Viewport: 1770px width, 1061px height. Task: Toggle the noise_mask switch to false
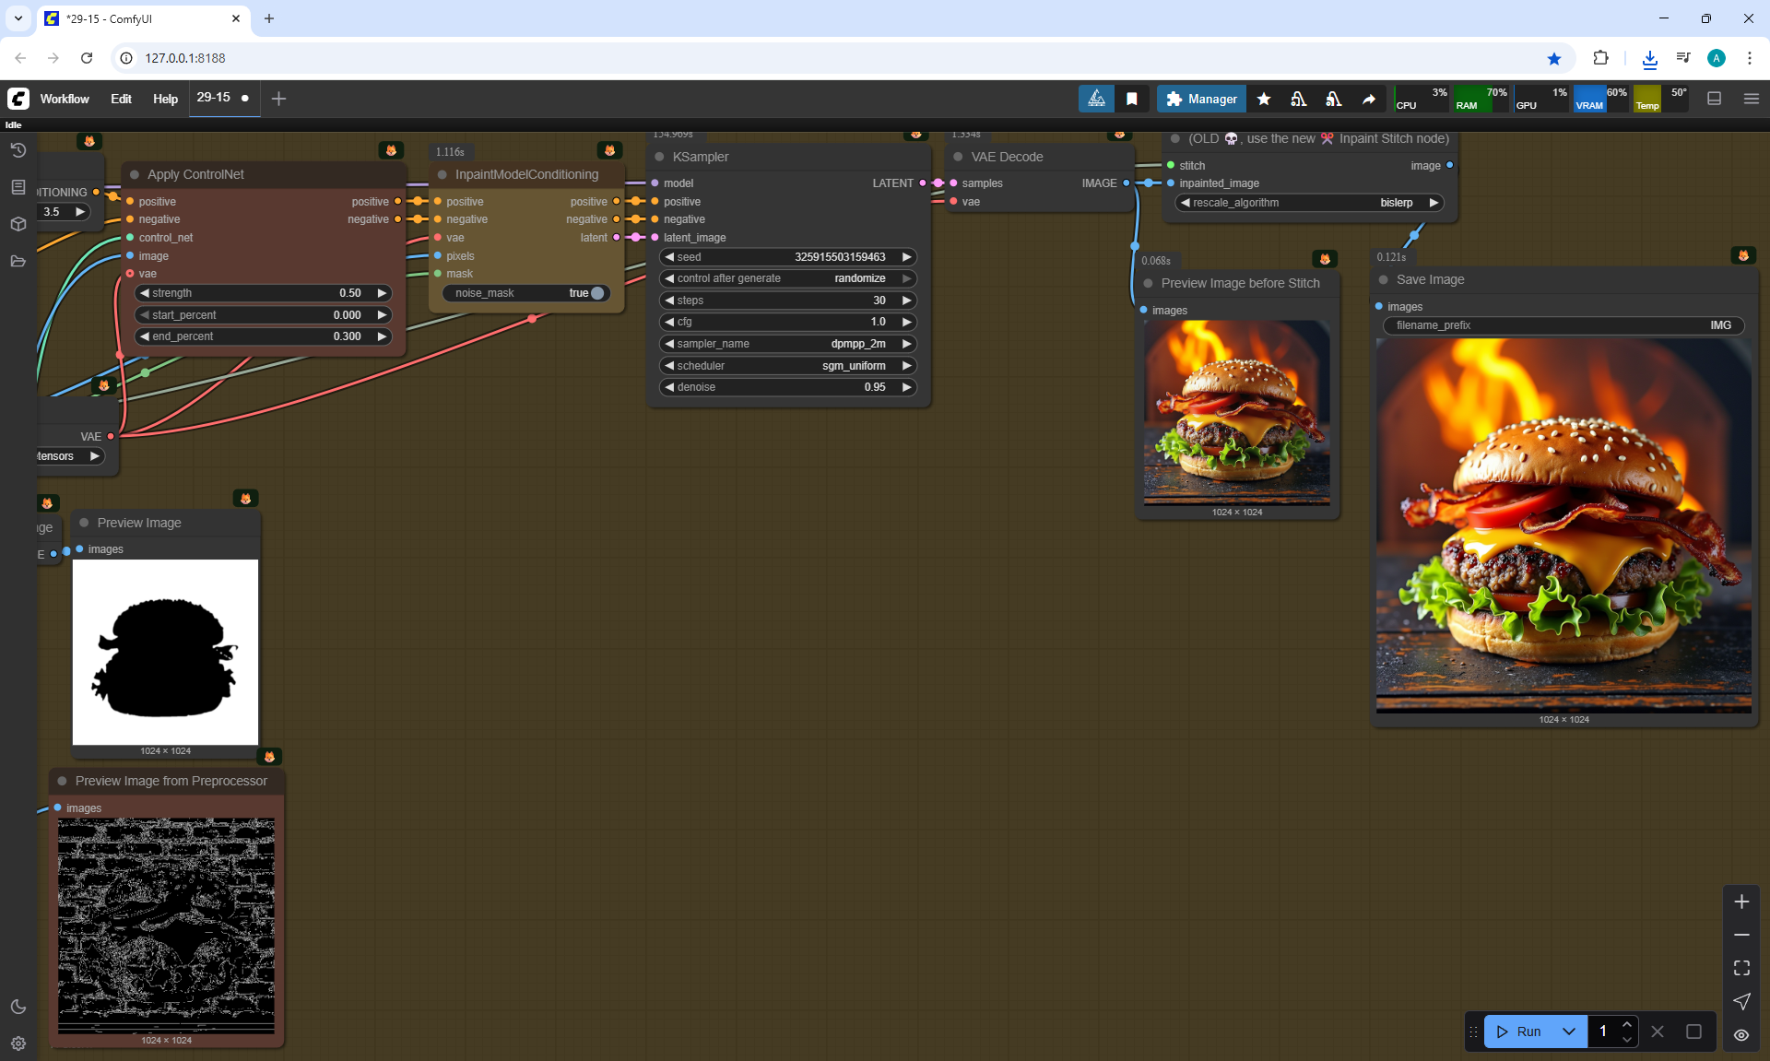[x=596, y=293]
